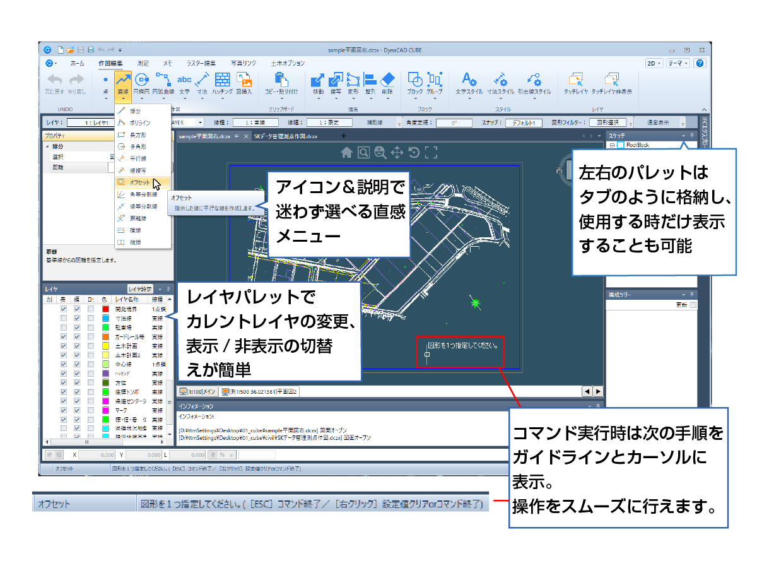Switch to the ホーム ribbon tab
Screen dimensions: 757x568
click(x=77, y=63)
